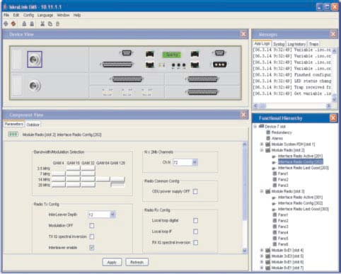Viewport: 341px width, 274px height.
Task: Click the paste clipboard icon in the toolbar
Action: point(57,23)
